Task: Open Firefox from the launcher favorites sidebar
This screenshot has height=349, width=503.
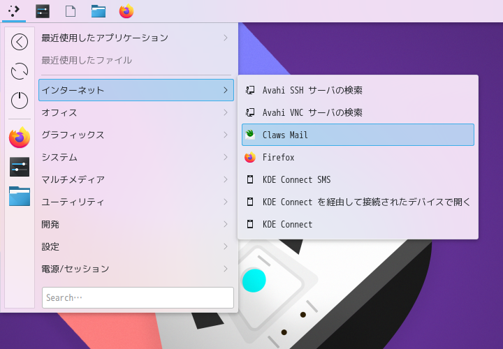Action: point(20,138)
